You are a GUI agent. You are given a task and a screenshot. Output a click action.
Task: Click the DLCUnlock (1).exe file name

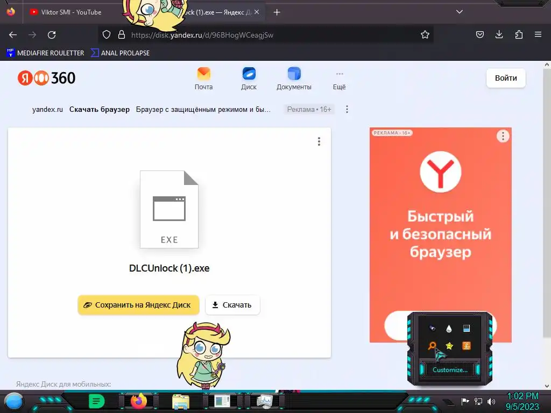(169, 268)
